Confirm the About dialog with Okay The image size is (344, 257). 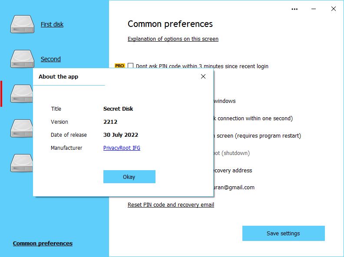click(x=129, y=177)
